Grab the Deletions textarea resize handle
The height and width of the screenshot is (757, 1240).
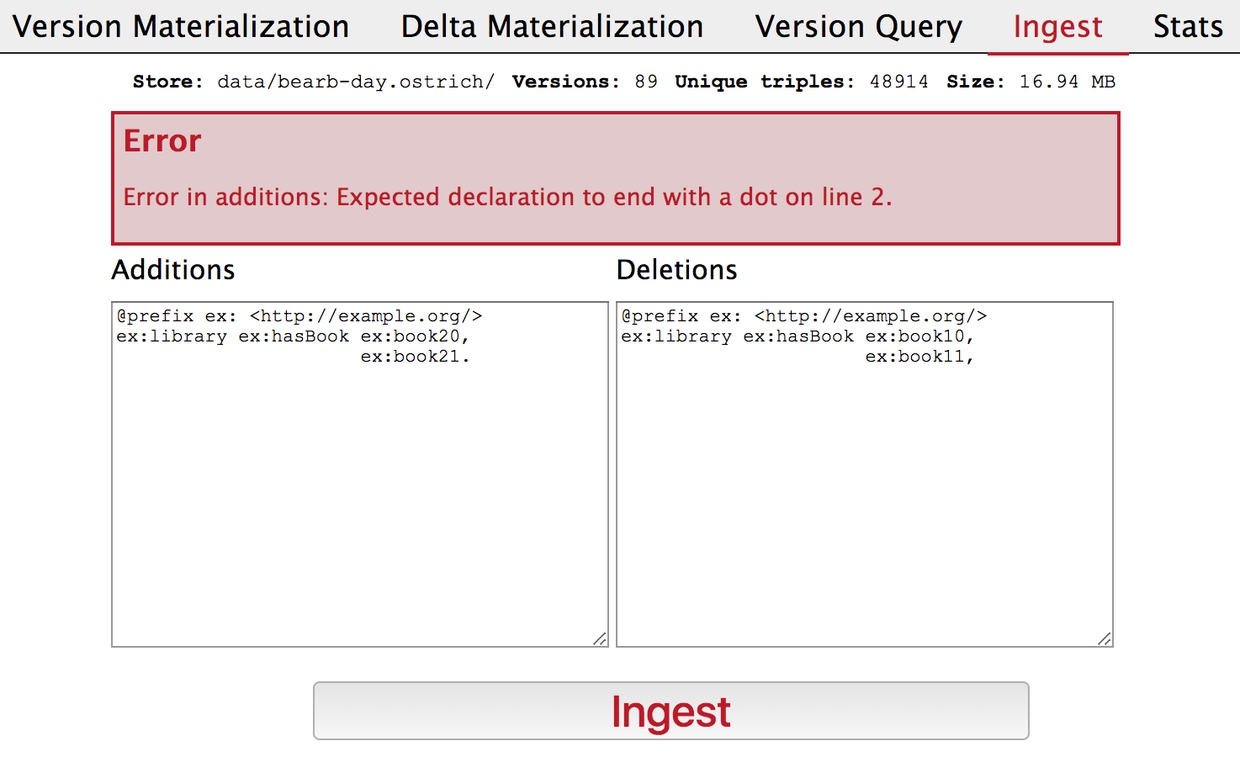tap(1105, 639)
